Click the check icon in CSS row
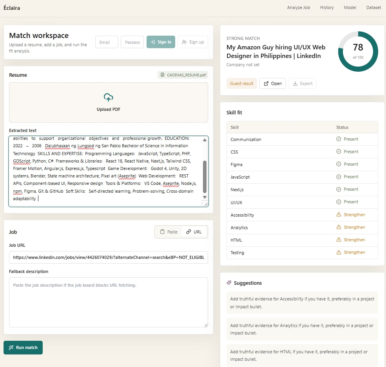 pos(339,152)
